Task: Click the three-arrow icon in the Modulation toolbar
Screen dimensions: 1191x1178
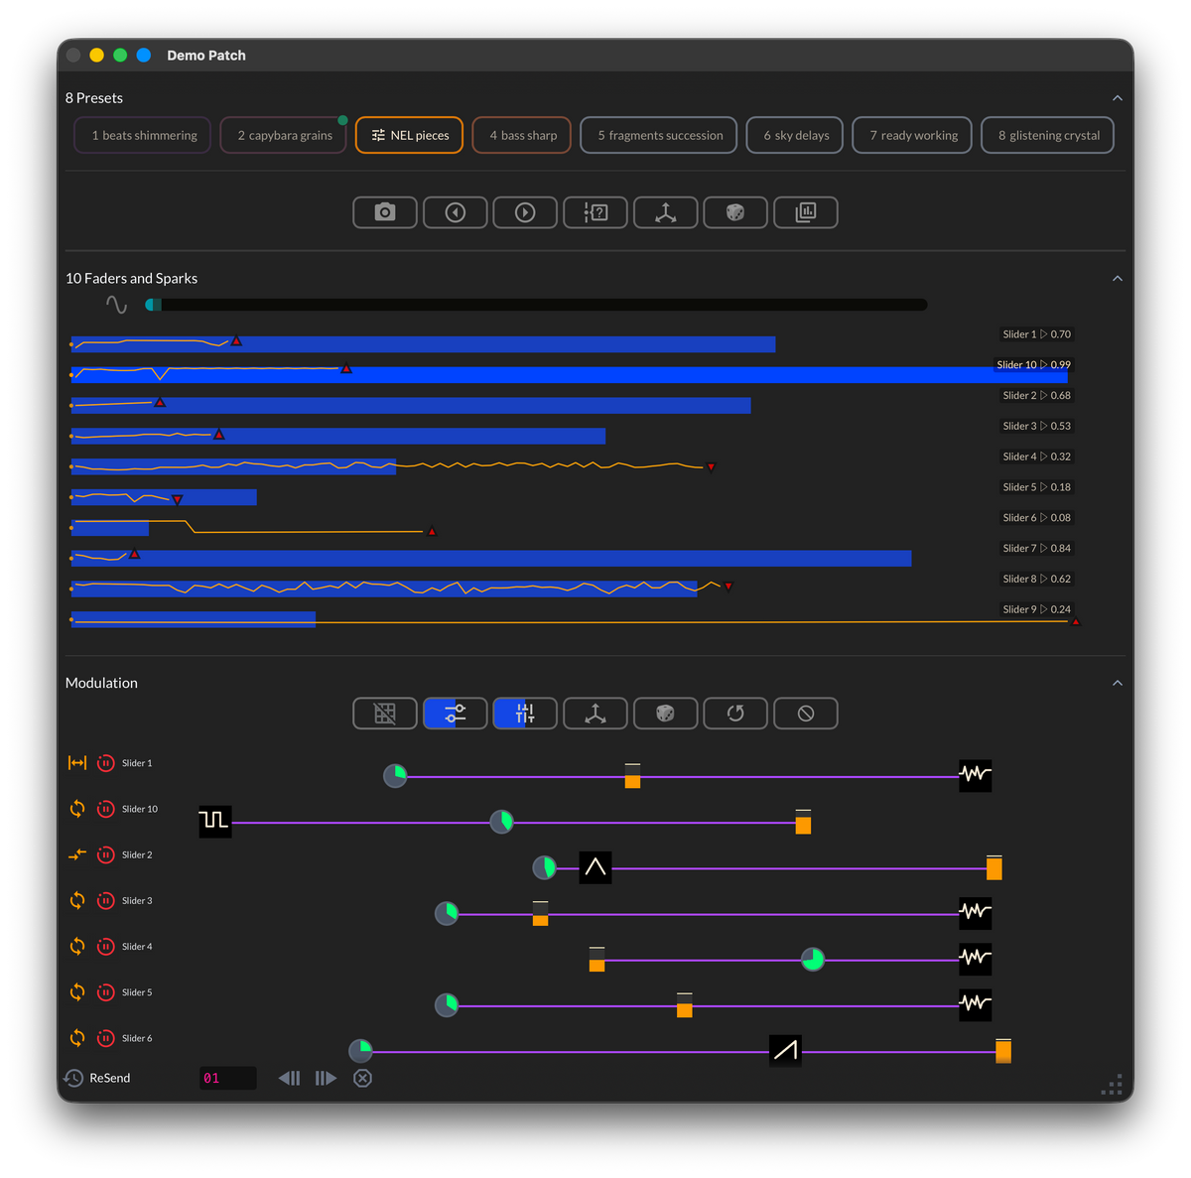Action: click(x=595, y=714)
